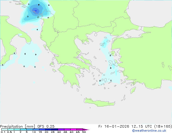Click the '50' legend scale label
Screen dimensions: 172x133
pyautogui.click(x=84, y=132)
